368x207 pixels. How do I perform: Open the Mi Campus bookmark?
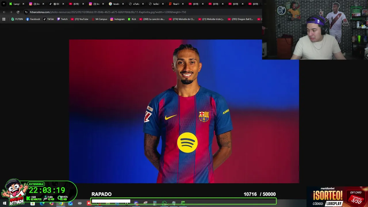(99, 19)
